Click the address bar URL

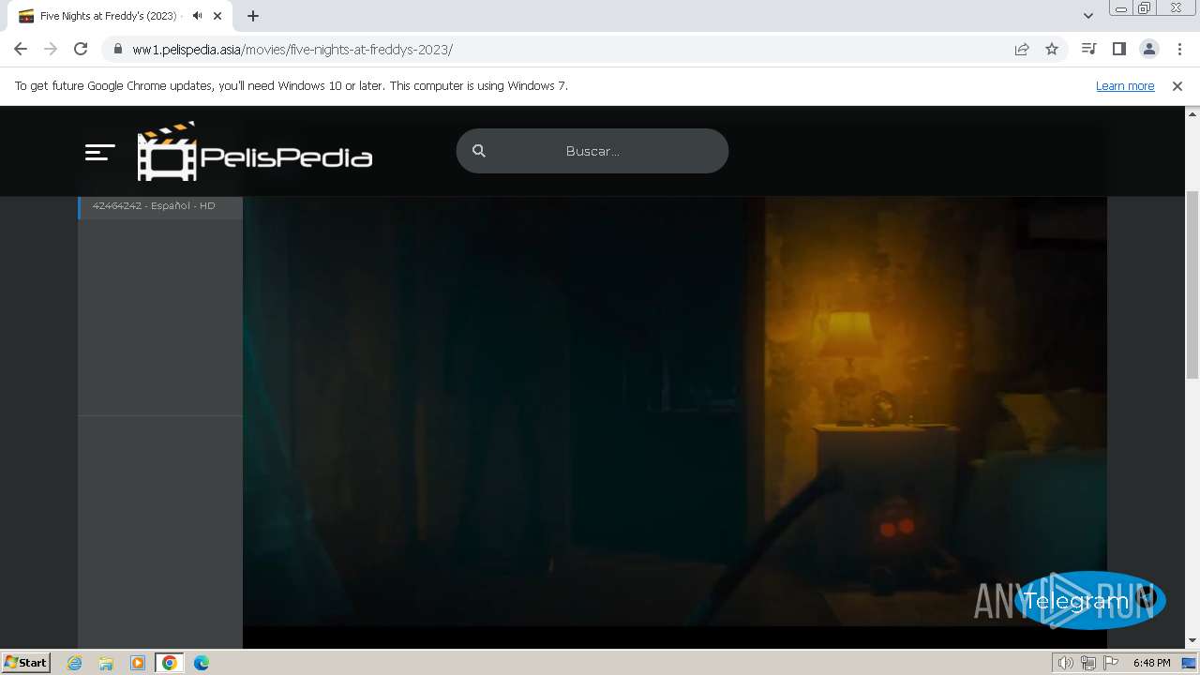coord(292,50)
